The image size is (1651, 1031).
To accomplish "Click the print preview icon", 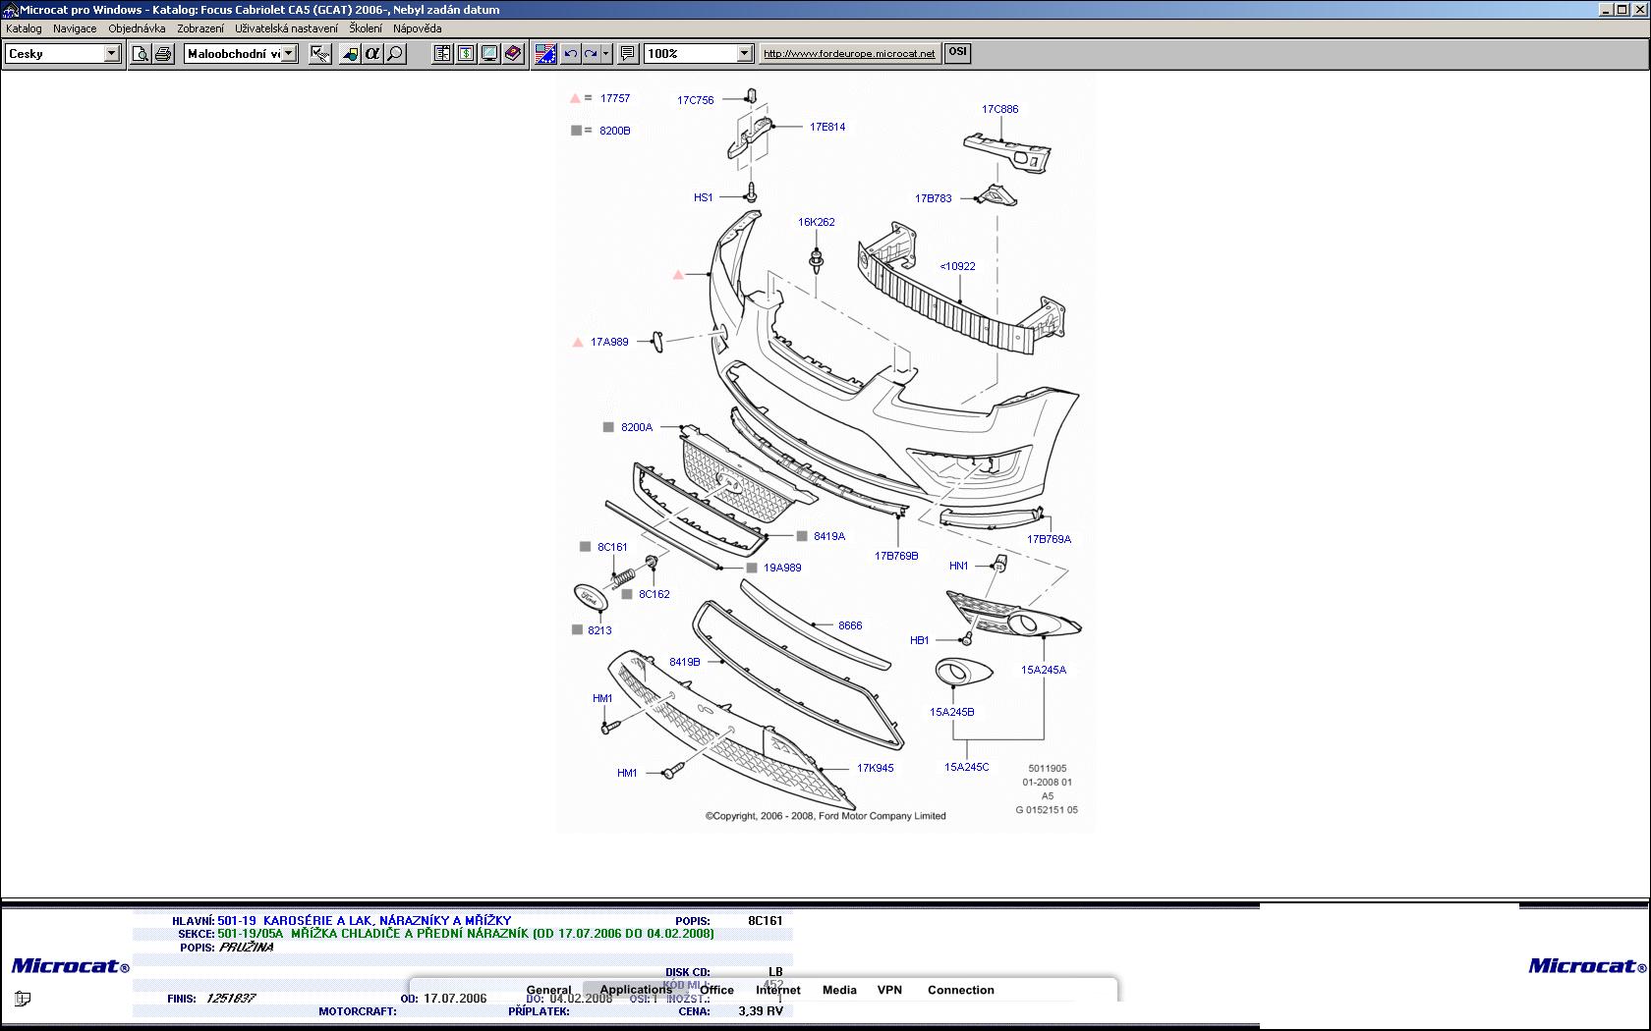I will (141, 54).
